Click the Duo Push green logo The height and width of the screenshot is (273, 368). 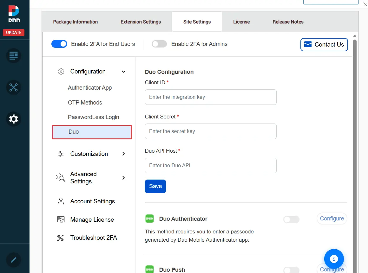149,269
